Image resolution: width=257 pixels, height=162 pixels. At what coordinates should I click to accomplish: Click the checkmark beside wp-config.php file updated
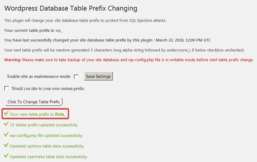point(6,135)
